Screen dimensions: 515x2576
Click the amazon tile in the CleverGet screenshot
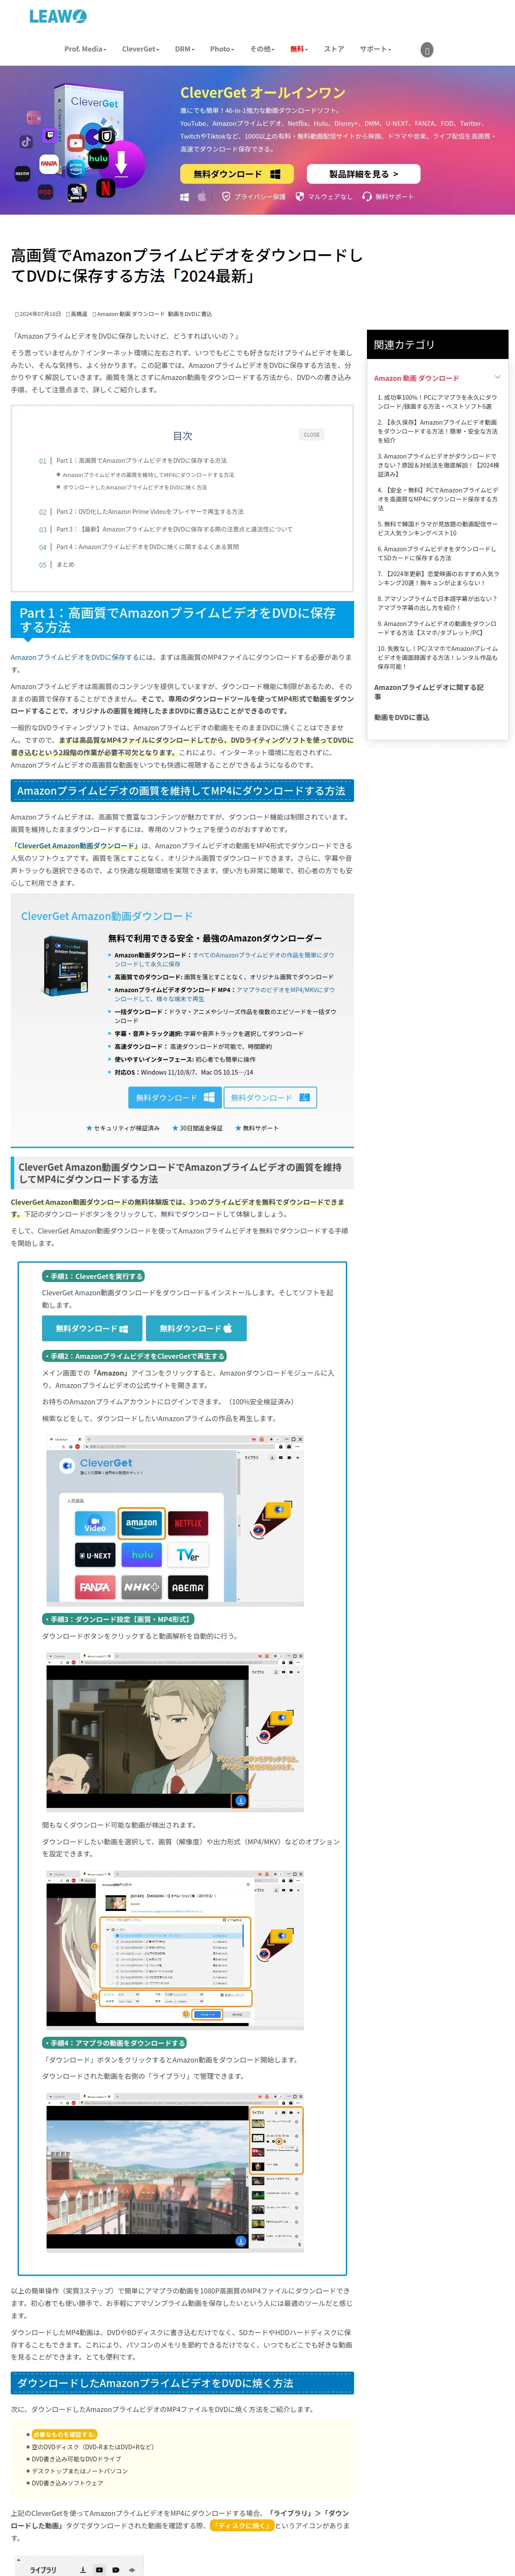pos(141,1523)
